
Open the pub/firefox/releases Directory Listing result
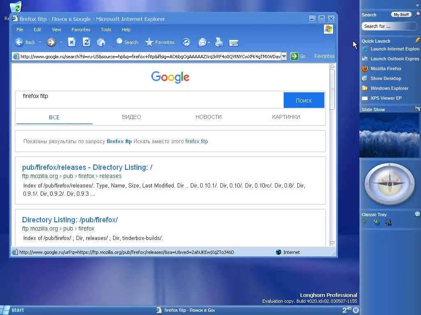[x=87, y=167]
